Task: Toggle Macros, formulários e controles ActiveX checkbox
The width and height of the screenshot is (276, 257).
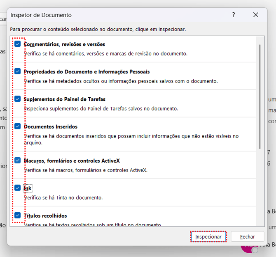Action: coord(18,161)
